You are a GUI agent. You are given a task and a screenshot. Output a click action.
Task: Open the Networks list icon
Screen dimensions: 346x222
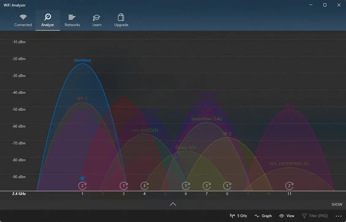72,17
